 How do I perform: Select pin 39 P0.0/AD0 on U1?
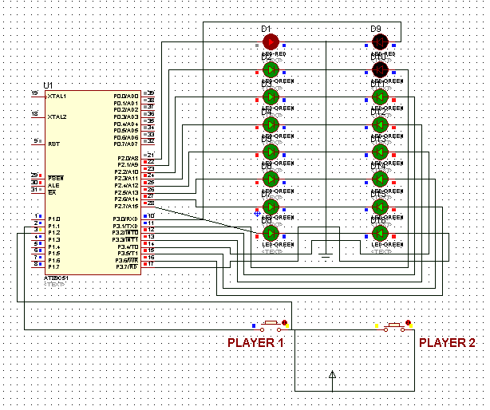click(148, 95)
